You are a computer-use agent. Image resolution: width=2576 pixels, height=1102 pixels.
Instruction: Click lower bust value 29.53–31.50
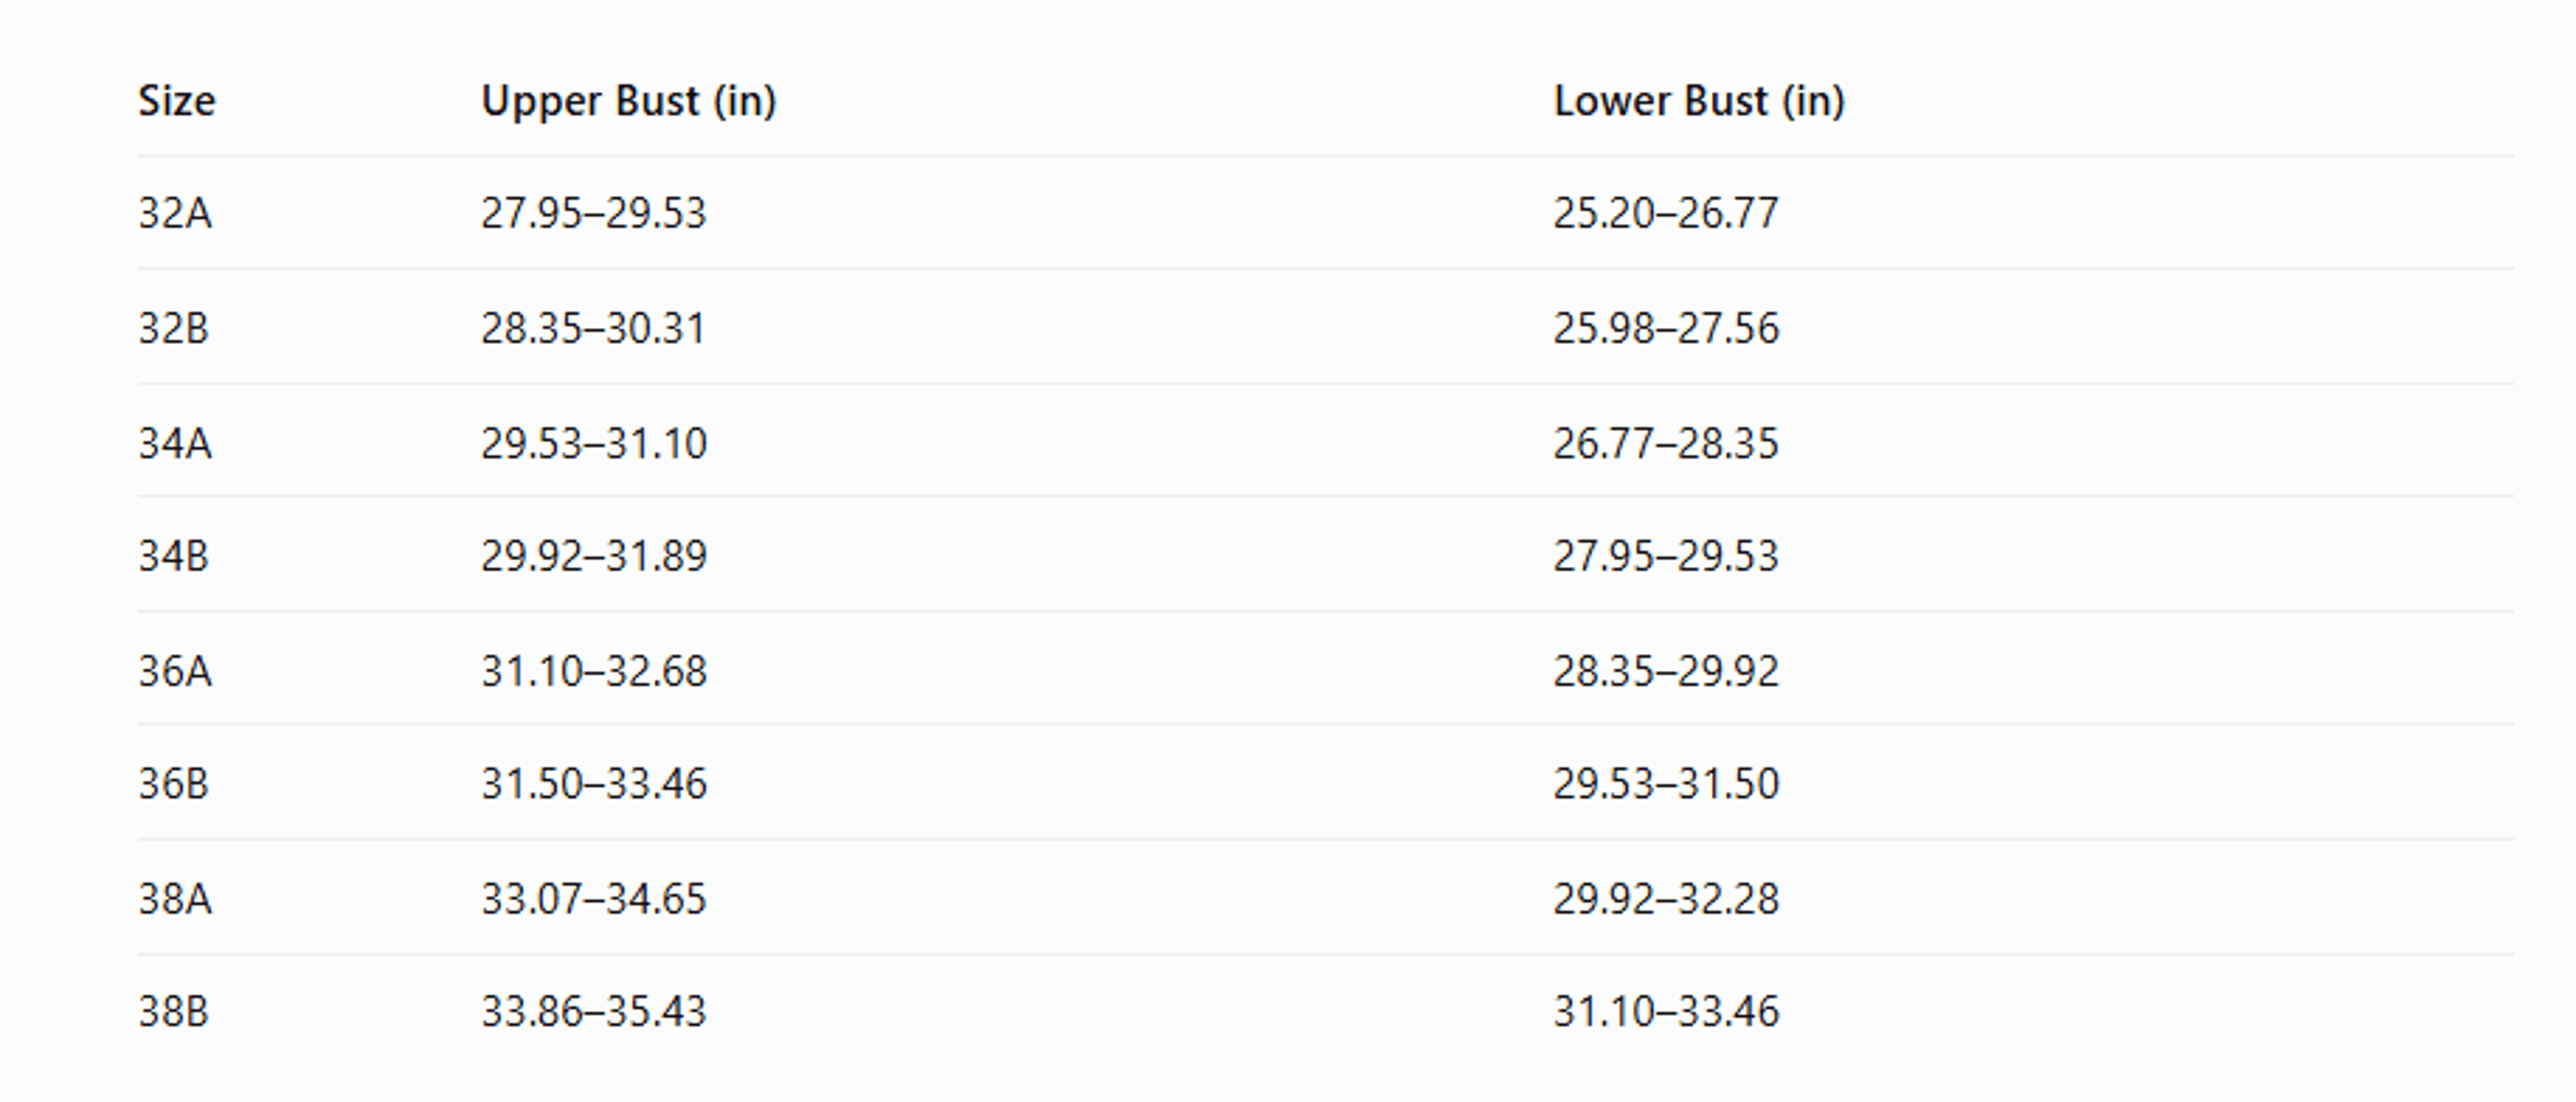click(x=1666, y=783)
